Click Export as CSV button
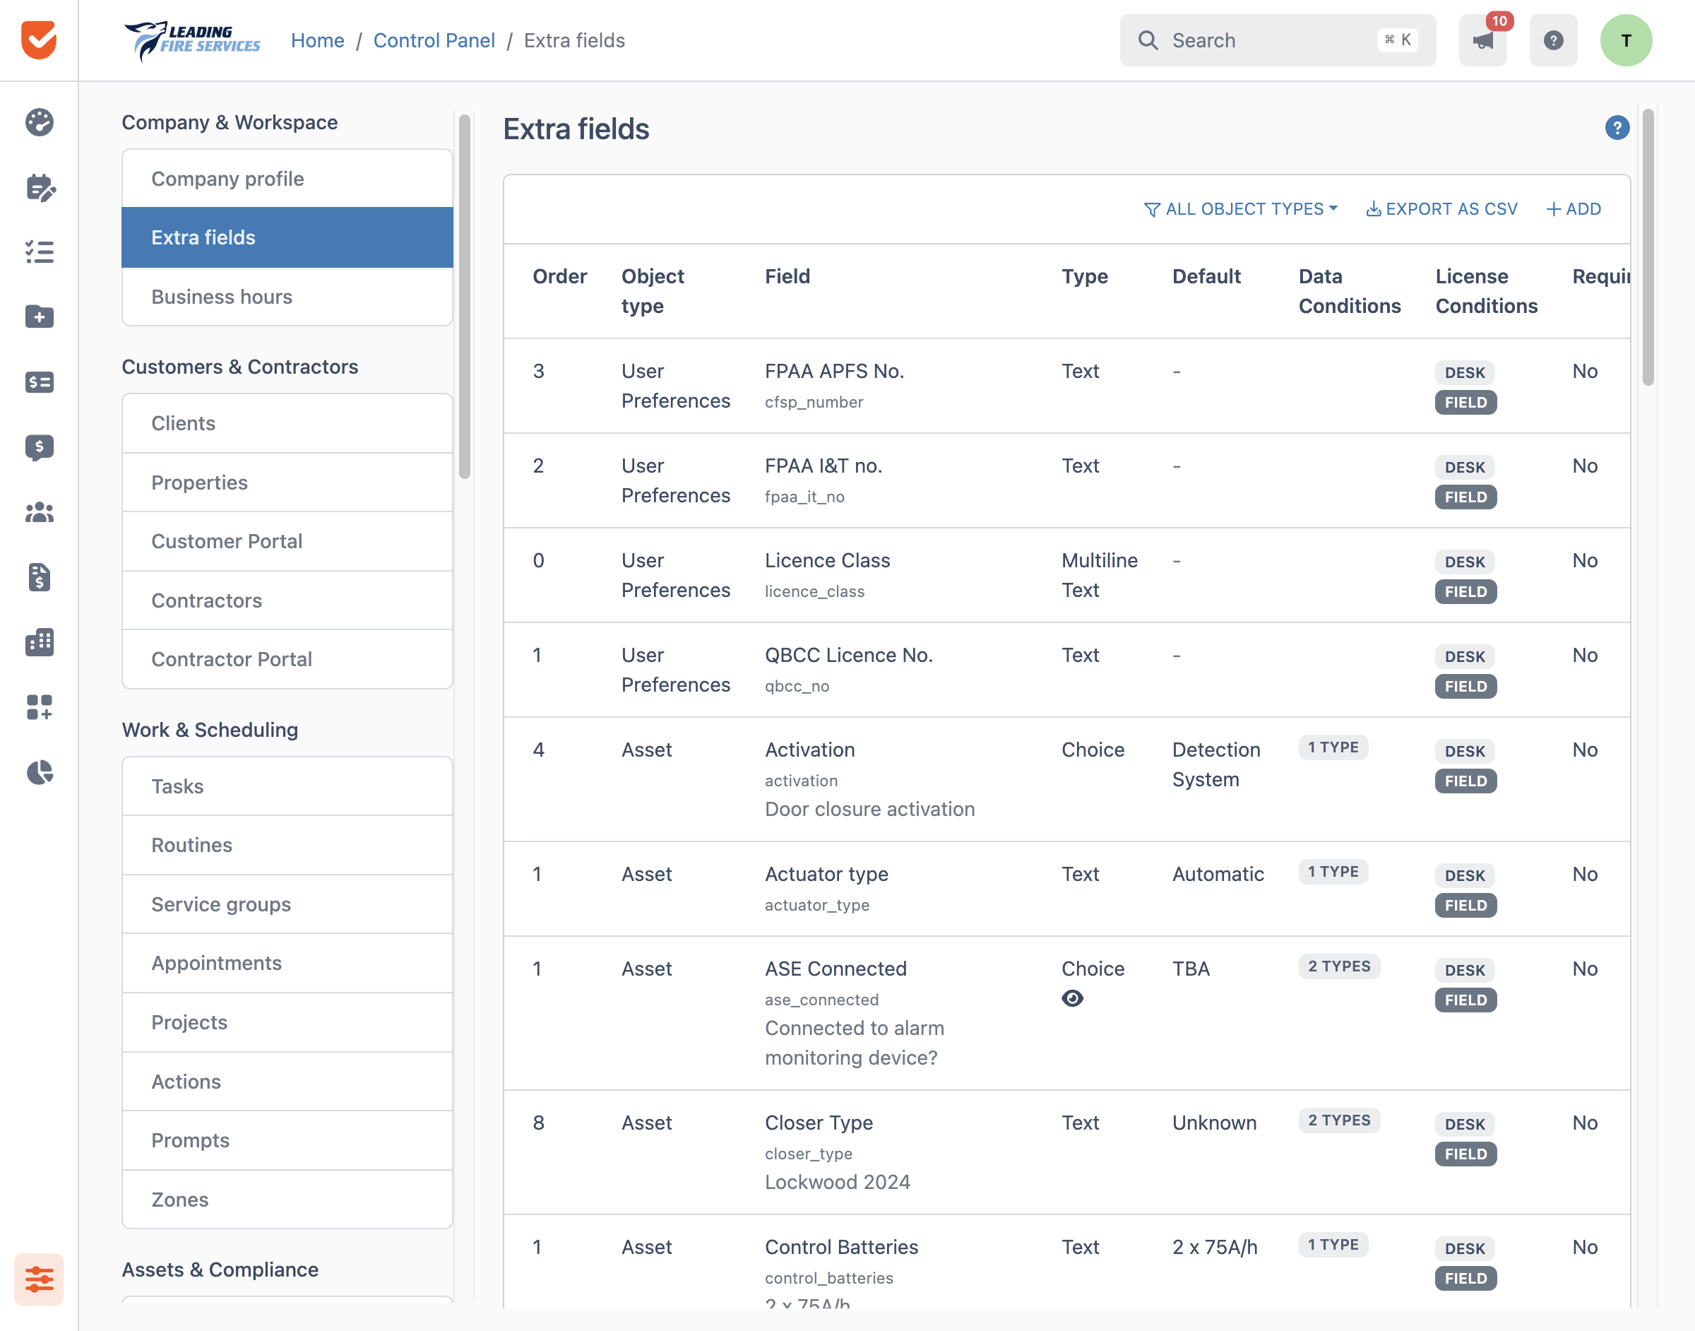The height and width of the screenshot is (1331, 1695). point(1442,209)
